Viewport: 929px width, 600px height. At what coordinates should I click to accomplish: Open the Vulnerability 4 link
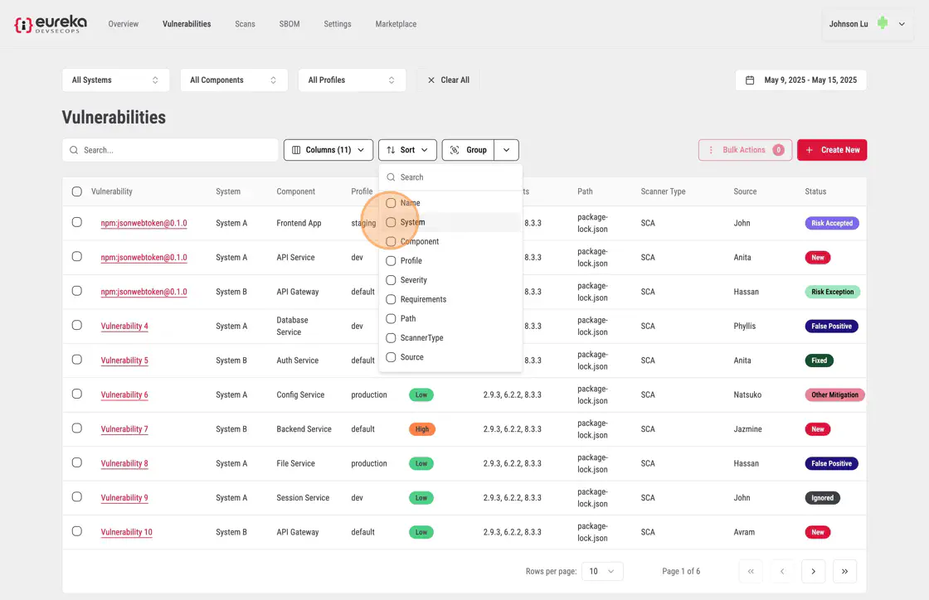124,327
